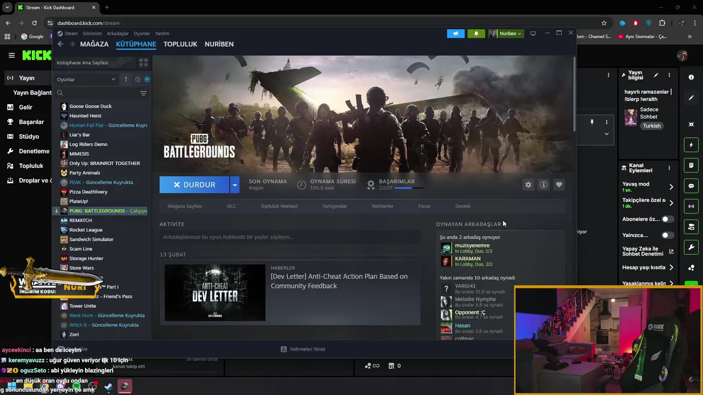Go back with Steam back arrow
703x395 pixels.
coord(60,44)
